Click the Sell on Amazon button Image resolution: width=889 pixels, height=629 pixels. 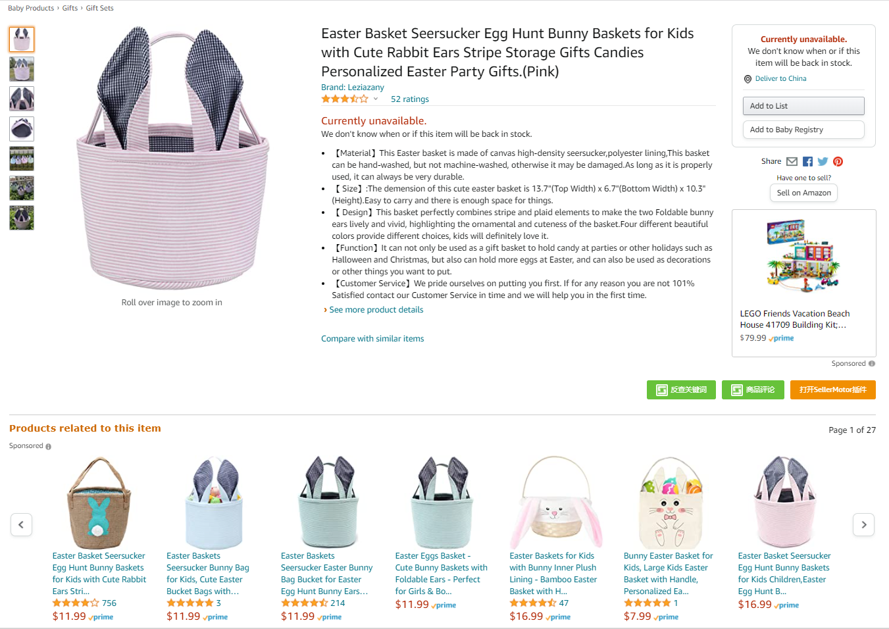click(803, 193)
